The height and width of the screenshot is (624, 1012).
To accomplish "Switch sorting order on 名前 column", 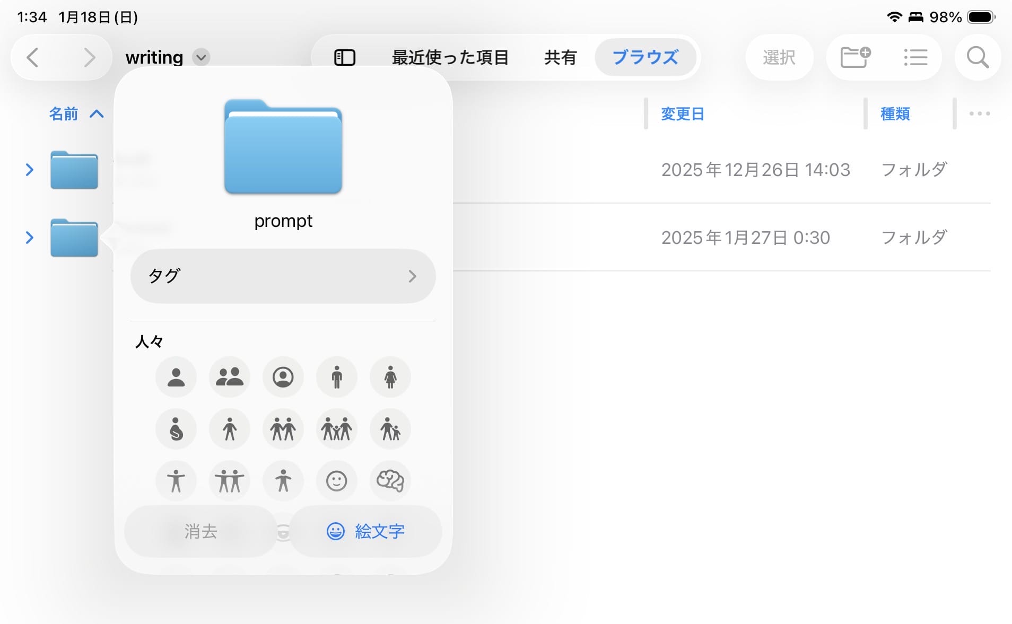I will [76, 113].
